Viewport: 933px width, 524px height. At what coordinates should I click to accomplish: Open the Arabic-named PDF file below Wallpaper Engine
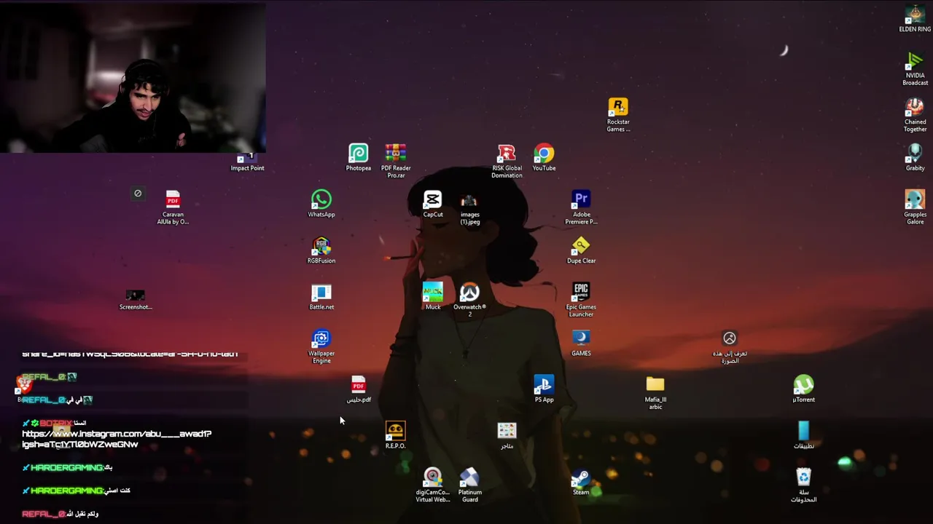(359, 389)
